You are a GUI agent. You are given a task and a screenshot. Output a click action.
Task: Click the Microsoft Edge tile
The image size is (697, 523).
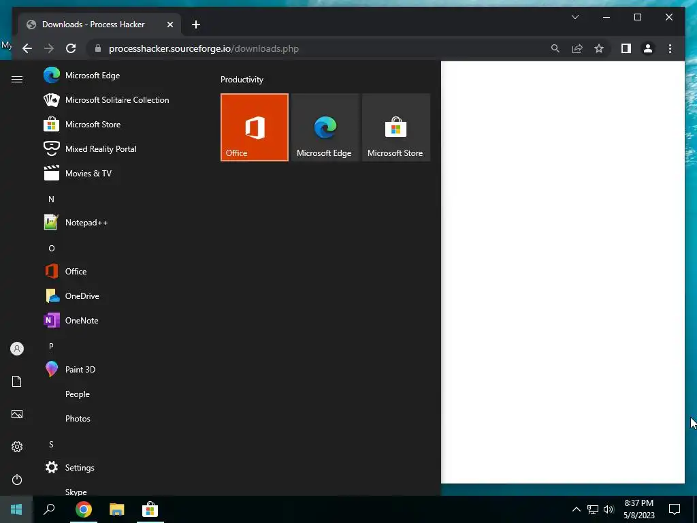pyautogui.click(x=325, y=127)
